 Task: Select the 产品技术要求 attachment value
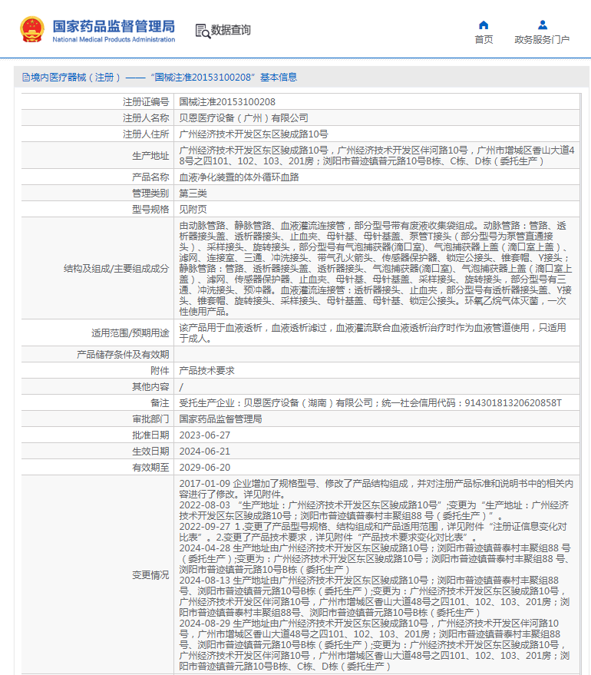(207, 371)
